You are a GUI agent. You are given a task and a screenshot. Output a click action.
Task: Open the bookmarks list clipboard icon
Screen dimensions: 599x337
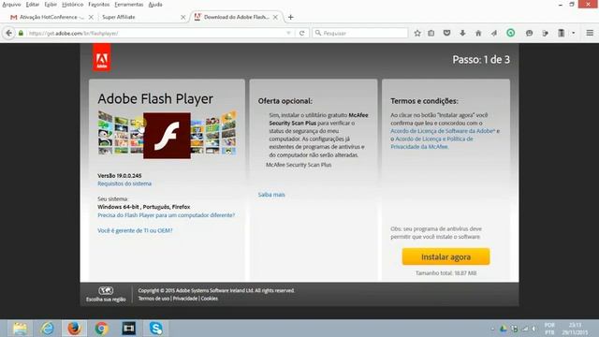(431, 34)
